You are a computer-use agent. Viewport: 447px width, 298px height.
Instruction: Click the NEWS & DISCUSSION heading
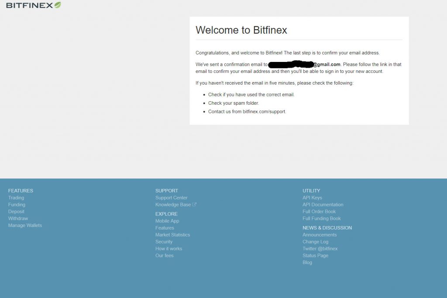327,228
